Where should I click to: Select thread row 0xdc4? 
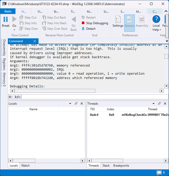tap(128, 115)
